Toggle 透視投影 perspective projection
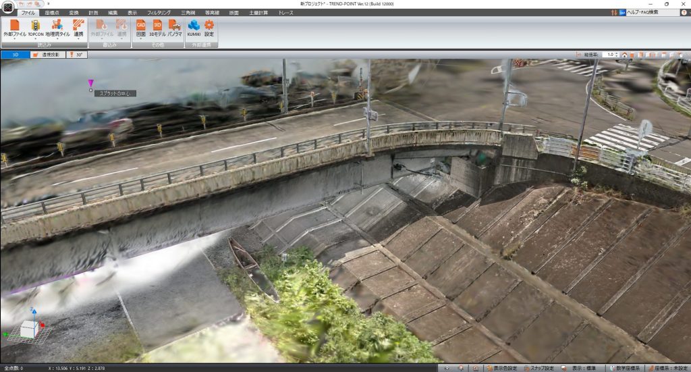Image resolution: width=691 pixels, height=372 pixels. [x=47, y=55]
